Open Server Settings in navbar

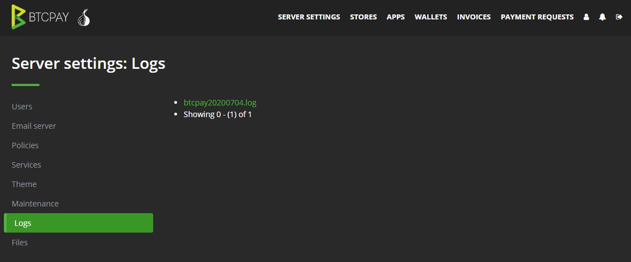309,17
